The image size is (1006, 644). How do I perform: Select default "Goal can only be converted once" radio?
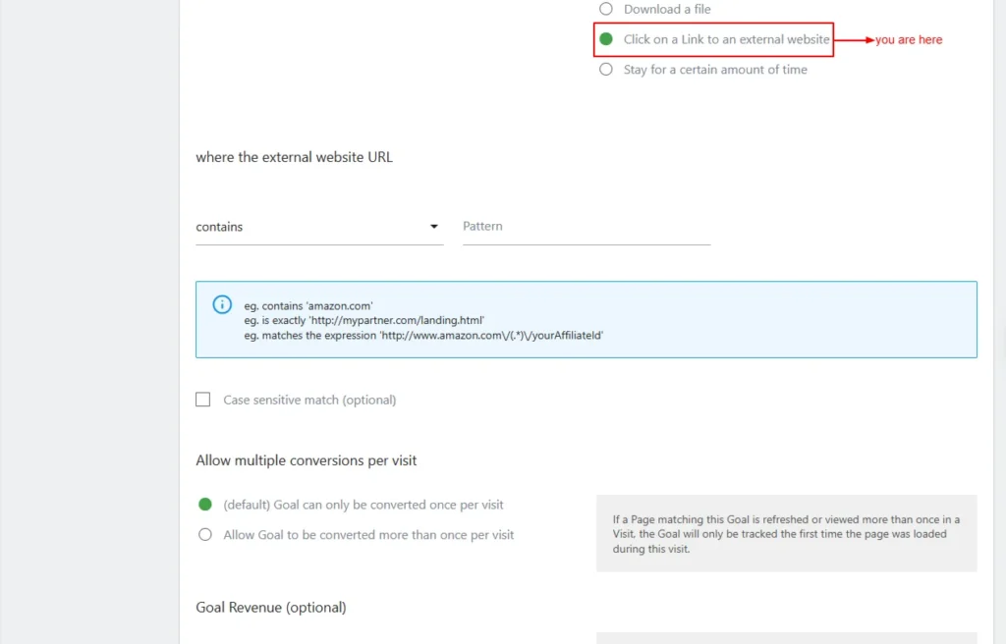(205, 505)
